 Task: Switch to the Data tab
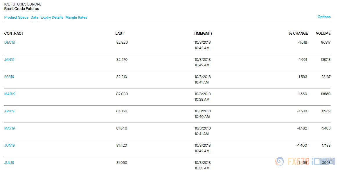(34, 17)
